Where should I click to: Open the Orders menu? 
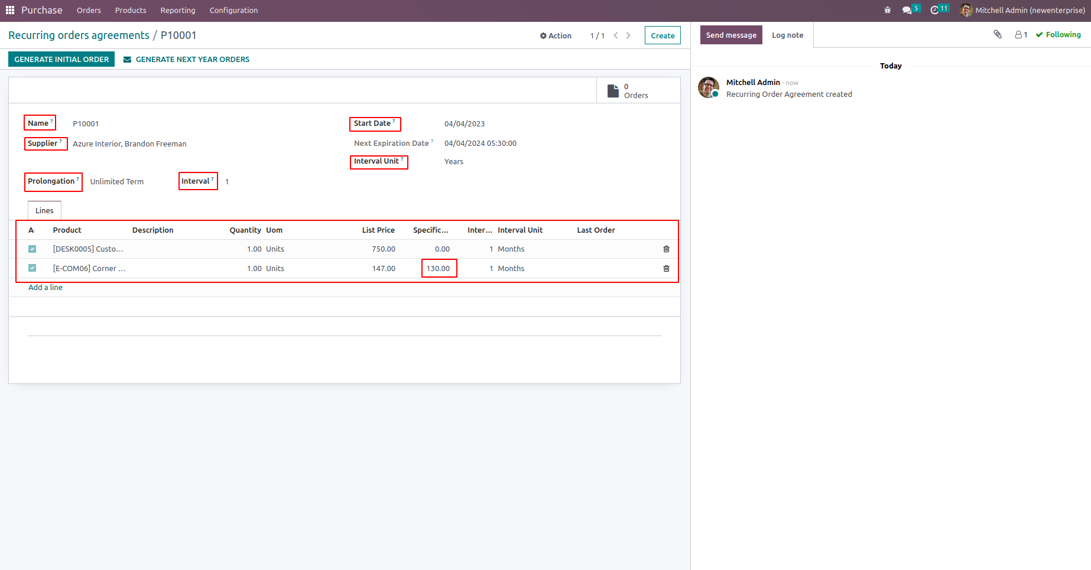click(89, 10)
